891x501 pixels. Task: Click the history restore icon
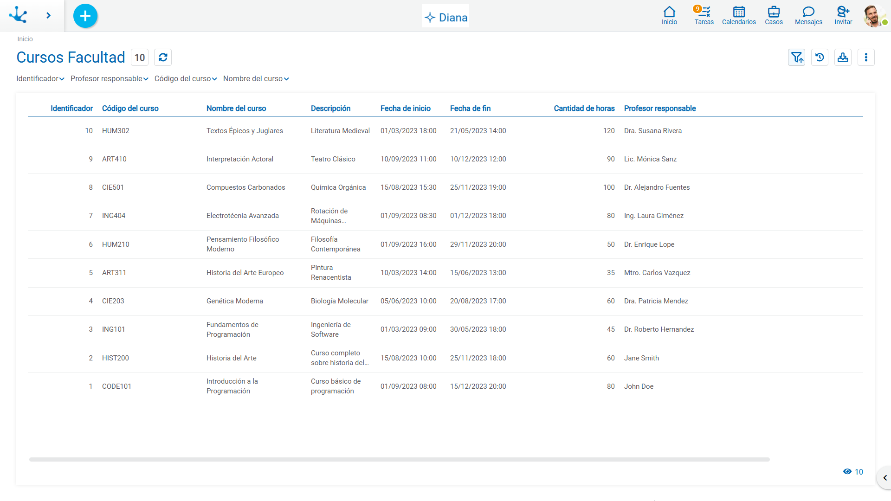click(820, 58)
